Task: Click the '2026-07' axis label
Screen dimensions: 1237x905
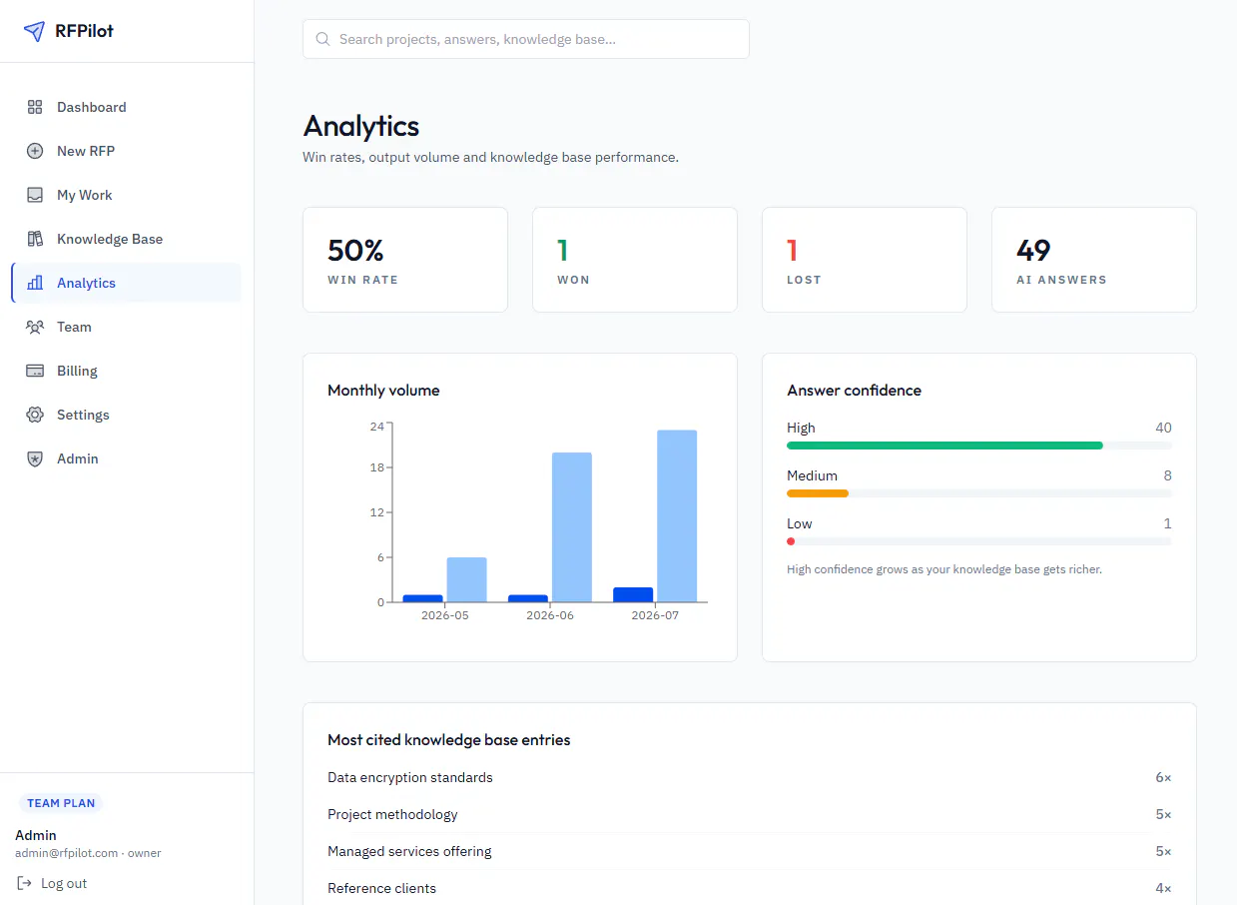Action: (655, 615)
